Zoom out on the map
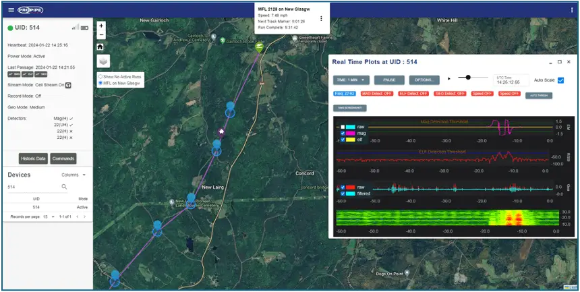This screenshot has height=292, width=580. click(x=101, y=34)
